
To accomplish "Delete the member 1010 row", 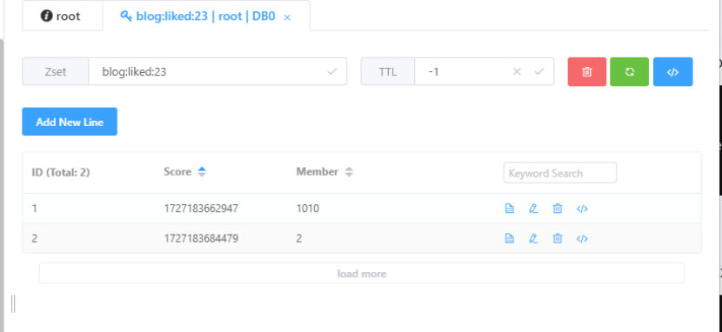I will click(x=557, y=209).
